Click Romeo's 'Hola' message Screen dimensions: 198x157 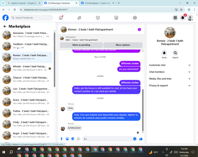[70, 108]
